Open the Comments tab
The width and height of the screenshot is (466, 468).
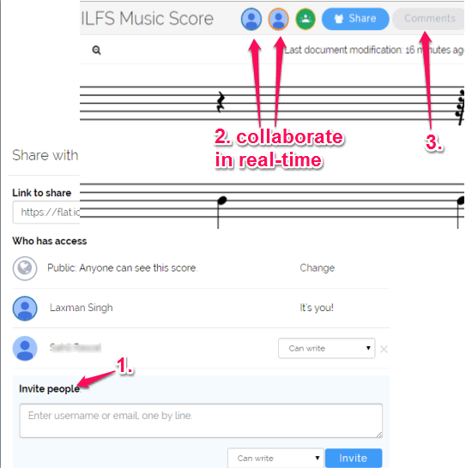[429, 19]
